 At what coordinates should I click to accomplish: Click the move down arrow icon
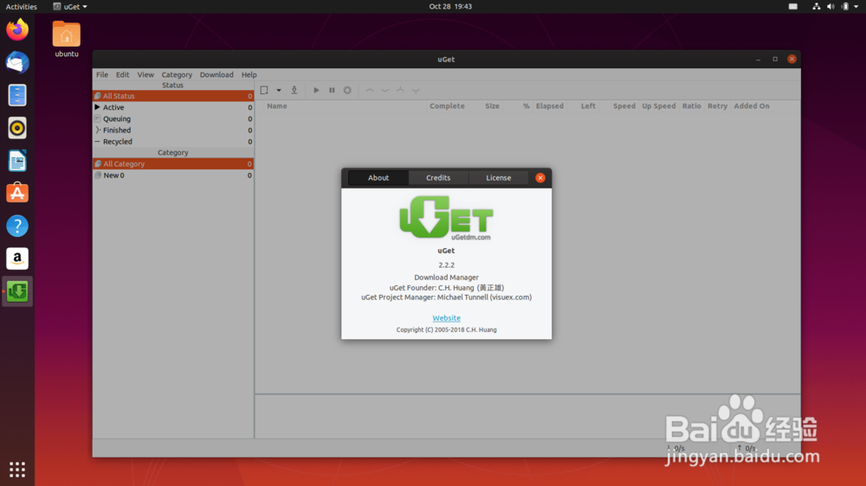[385, 90]
